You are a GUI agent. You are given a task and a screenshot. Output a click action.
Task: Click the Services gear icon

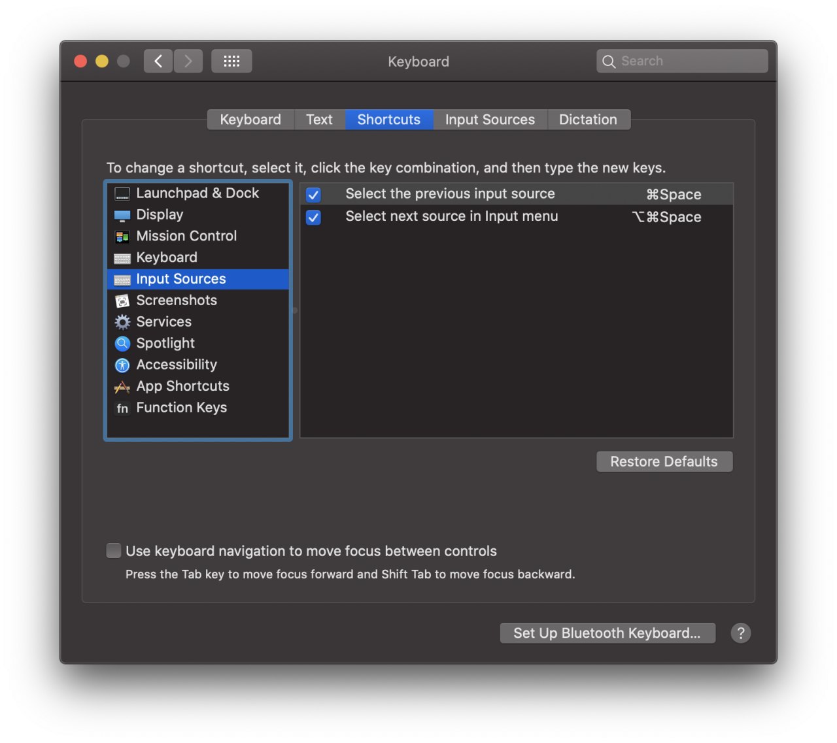pos(122,322)
